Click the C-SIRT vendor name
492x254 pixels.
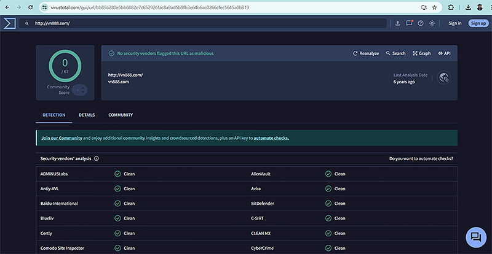click(257, 218)
